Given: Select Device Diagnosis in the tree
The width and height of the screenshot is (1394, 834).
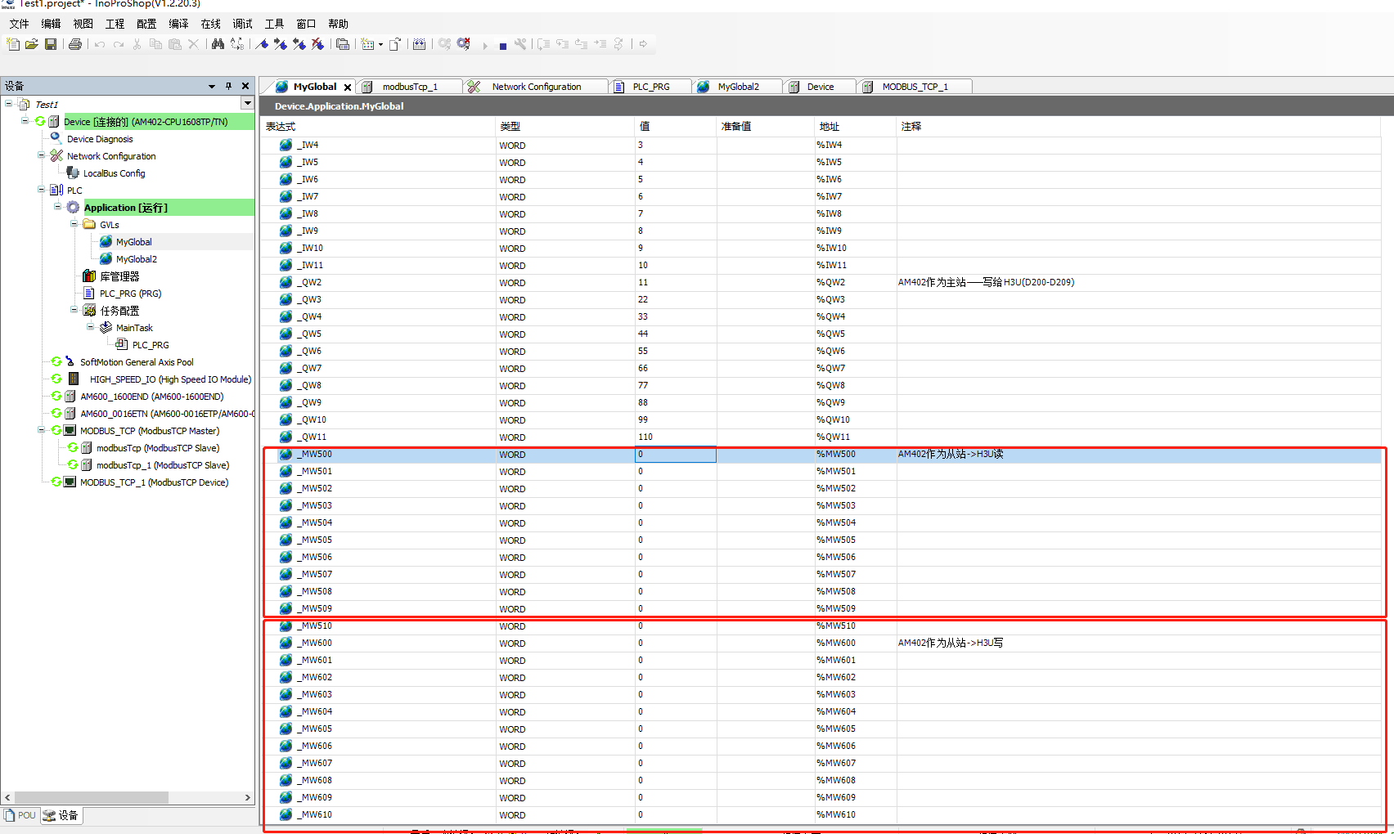Looking at the screenshot, I should pyautogui.click(x=100, y=139).
